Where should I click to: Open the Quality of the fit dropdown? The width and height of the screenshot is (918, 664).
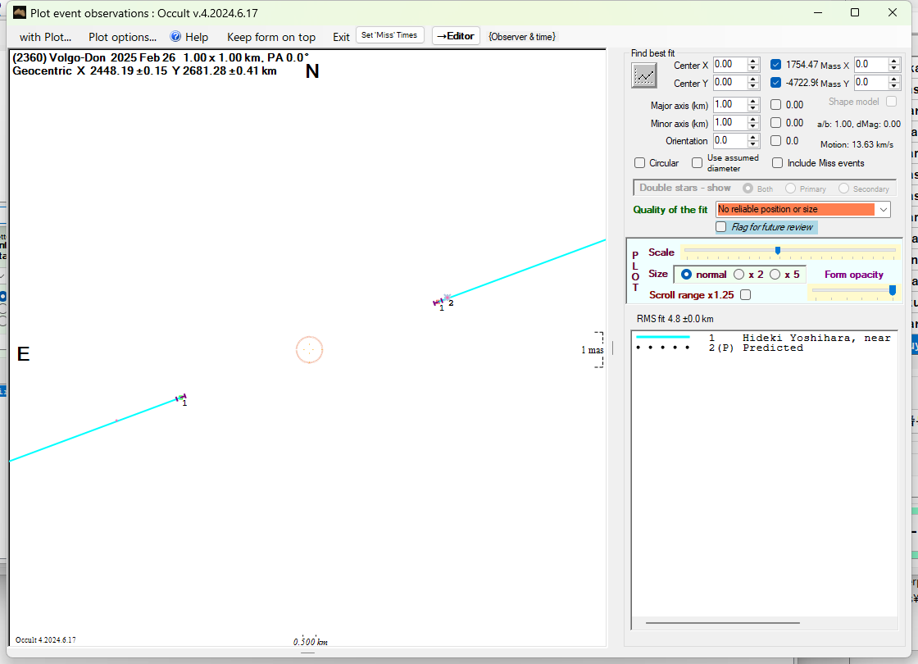click(883, 210)
